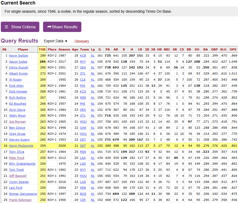
Task: Open Lew Ford player link
Action: [x=16, y=188]
